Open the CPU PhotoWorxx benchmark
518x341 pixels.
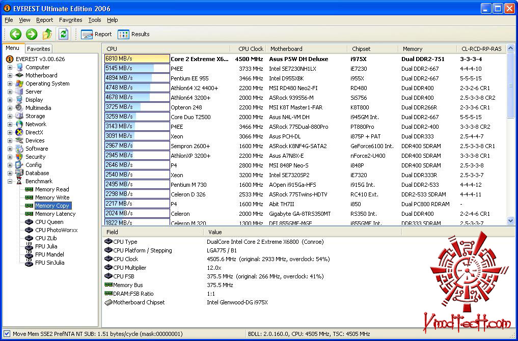coord(56,230)
